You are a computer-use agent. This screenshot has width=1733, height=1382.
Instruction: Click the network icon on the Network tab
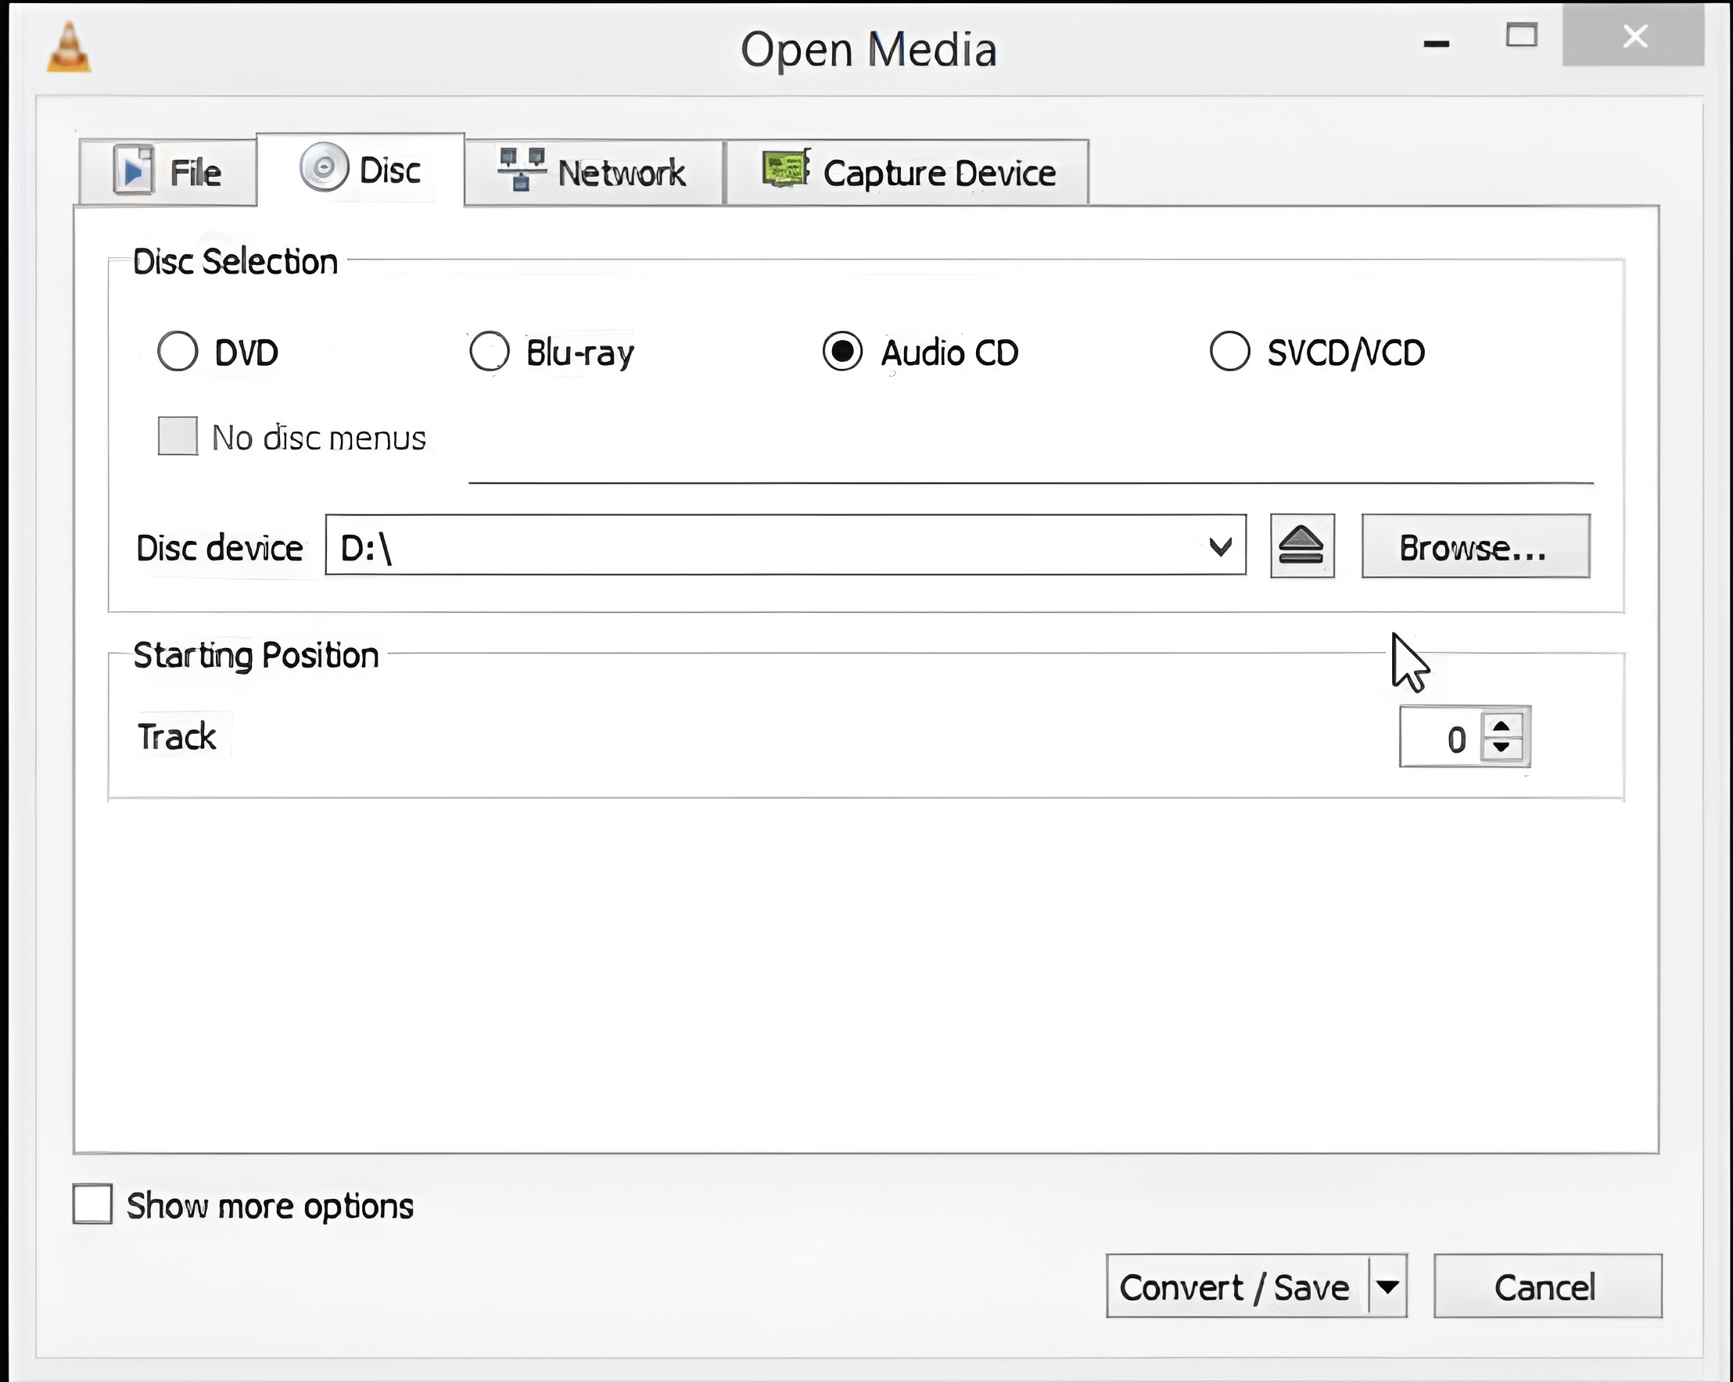click(x=521, y=169)
